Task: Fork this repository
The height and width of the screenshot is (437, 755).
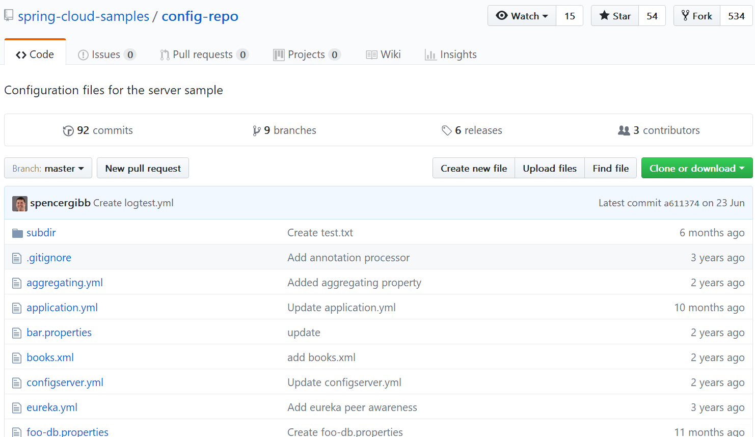Action: (697, 16)
